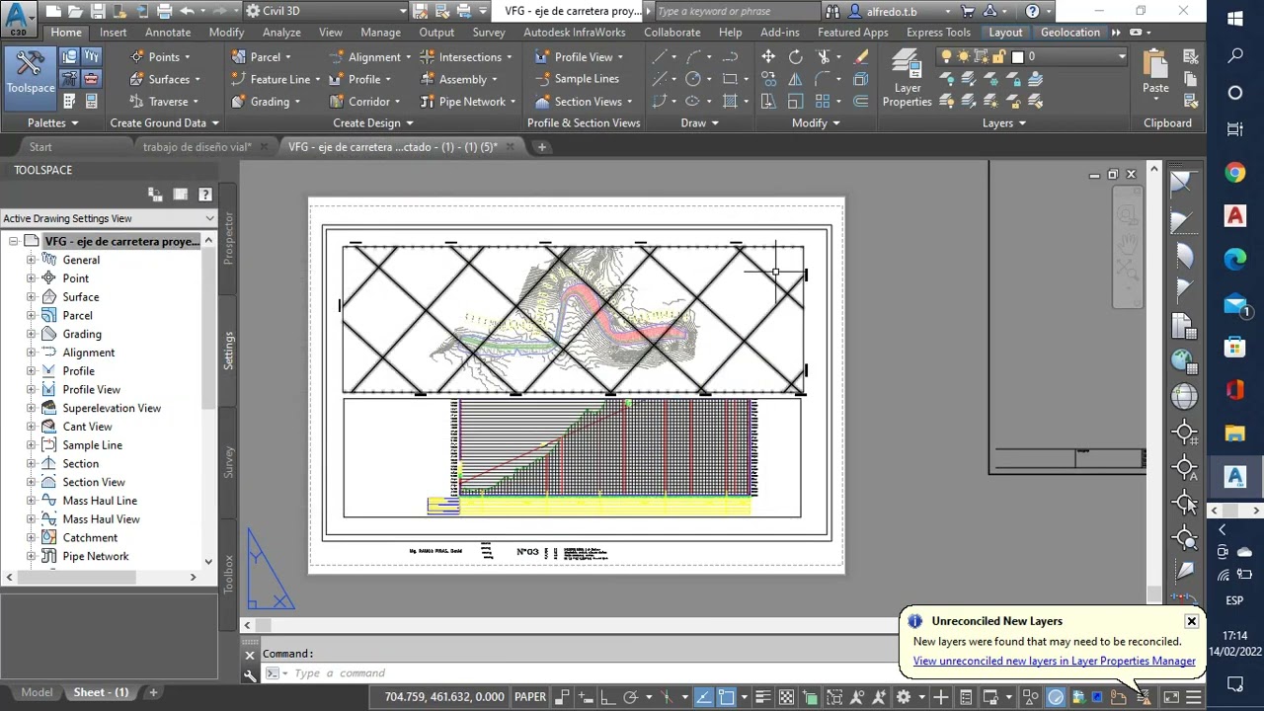Click the layer 0 white color swatch
1264x711 pixels.
(x=1017, y=57)
